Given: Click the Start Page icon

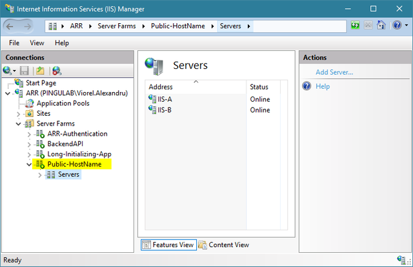Looking at the screenshot, I should (x=19, y=83).
